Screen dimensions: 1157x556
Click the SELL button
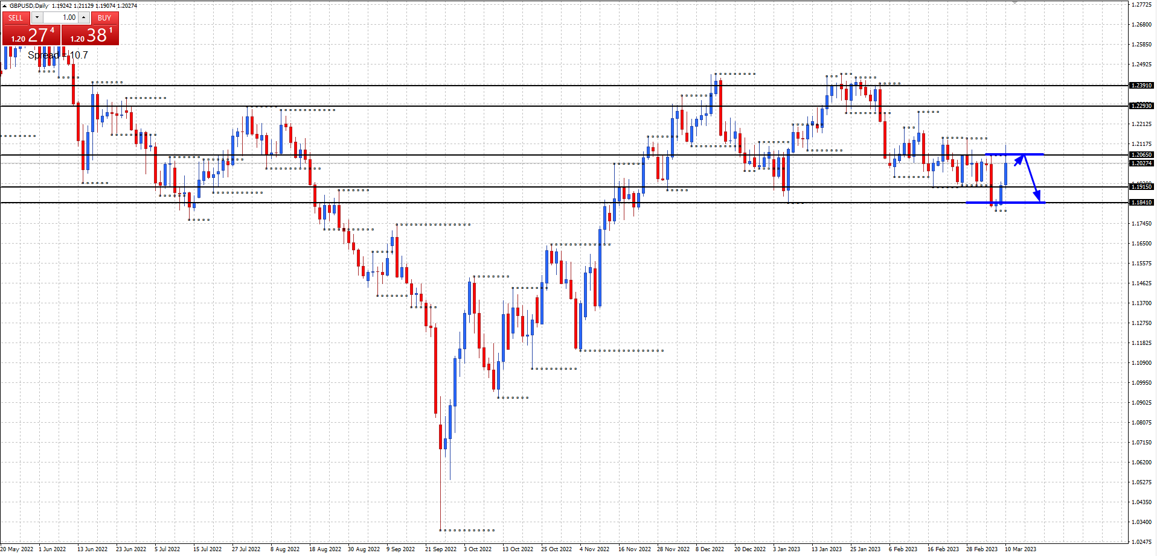click(16, 18)
